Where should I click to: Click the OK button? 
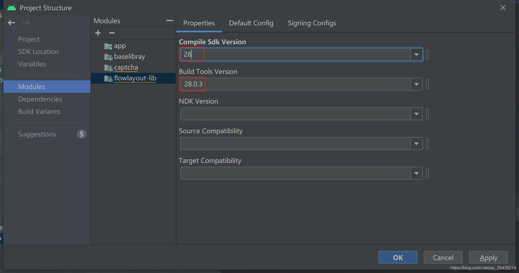point(398,258)
